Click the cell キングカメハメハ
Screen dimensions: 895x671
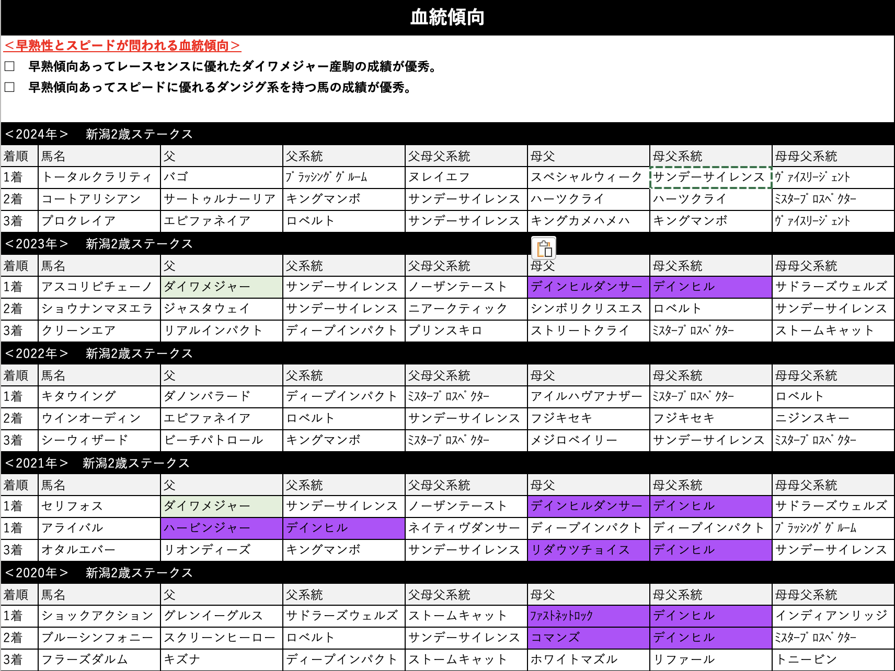tap(589, 221)
